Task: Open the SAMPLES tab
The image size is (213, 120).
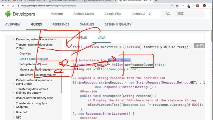Action: click(x=87, y=24)
